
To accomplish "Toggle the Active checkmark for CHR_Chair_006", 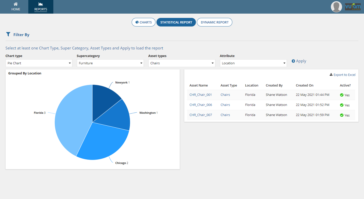I will [342, 105].
